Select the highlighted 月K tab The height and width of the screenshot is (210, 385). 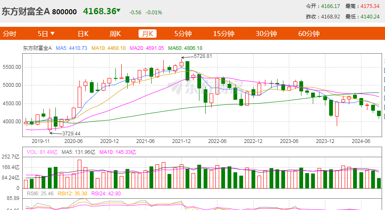[x=147, y=34]
